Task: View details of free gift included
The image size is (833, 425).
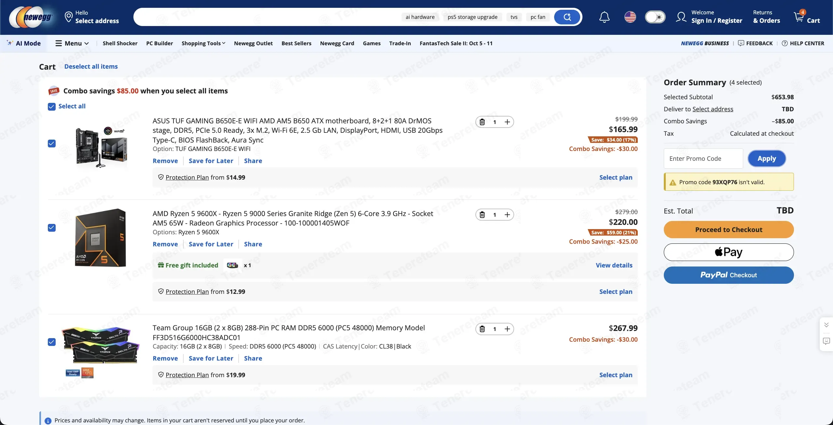Action: tap(614, 265)
